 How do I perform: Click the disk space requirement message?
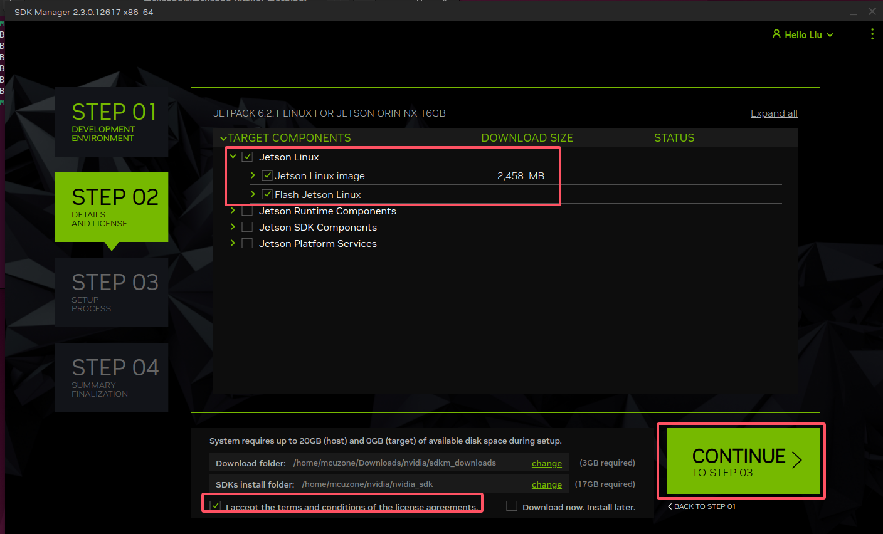click(386, 441)
